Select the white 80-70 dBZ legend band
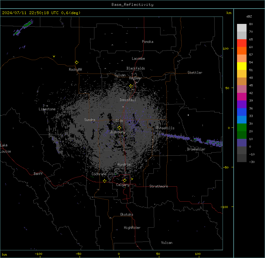265x258 pixels. (242, 28)
